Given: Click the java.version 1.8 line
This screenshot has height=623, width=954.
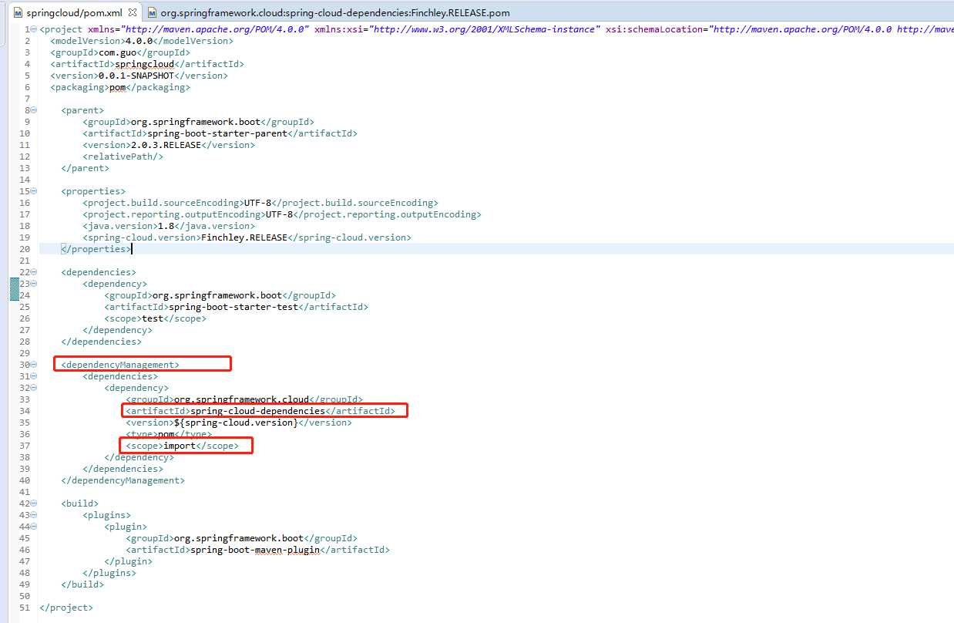Looking at the screenshot, I should click(169, 226).
